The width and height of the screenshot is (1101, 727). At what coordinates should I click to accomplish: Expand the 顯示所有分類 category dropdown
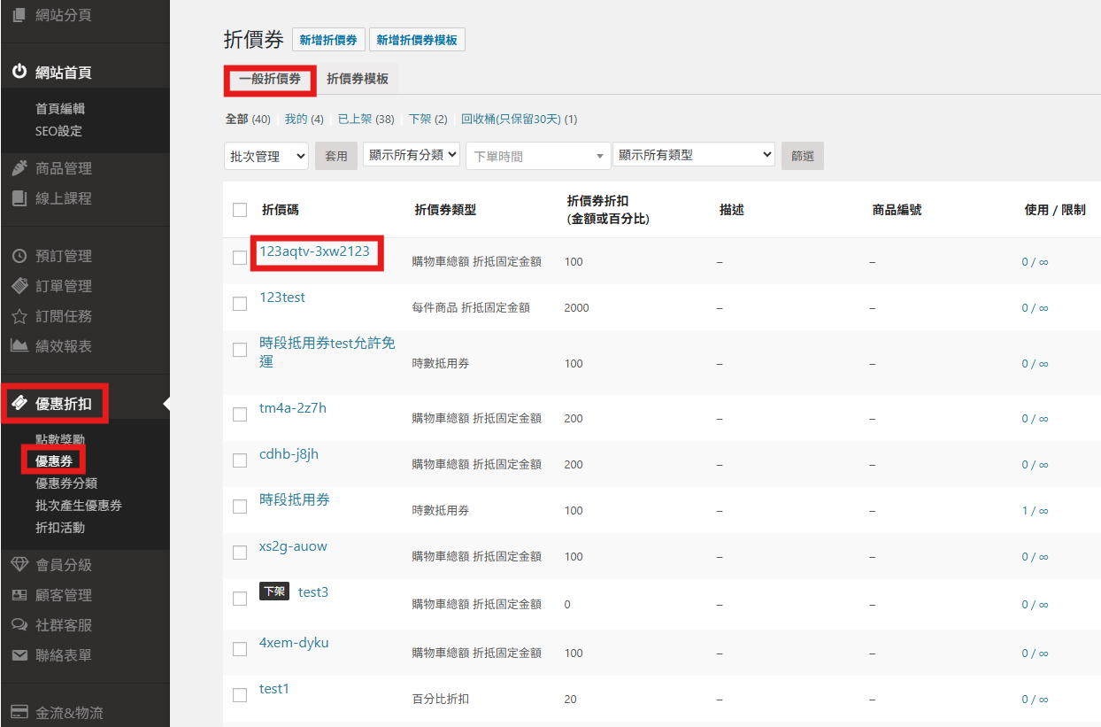(412, 154)
